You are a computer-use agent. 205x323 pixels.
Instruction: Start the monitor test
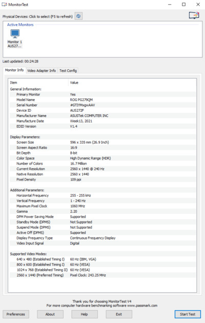tap(188, 314)
